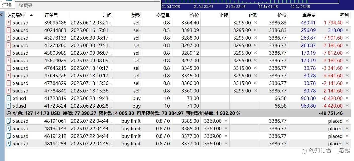Select time cell of order 45803985

pyautogui.click(x=91, y=53)
